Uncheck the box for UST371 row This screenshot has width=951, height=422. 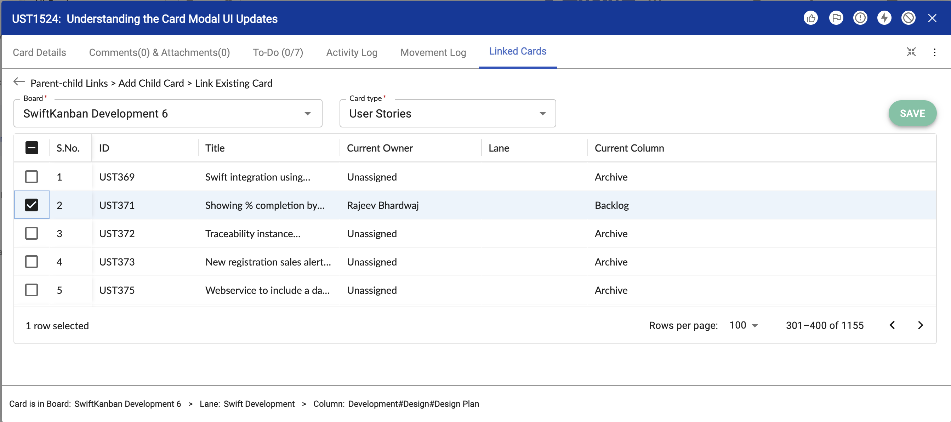(x=32, y=205)
